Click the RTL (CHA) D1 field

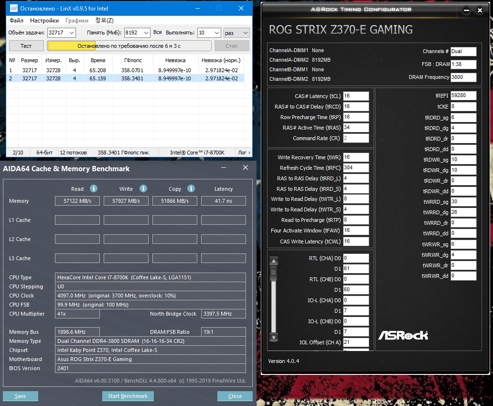tap(356, 268)
